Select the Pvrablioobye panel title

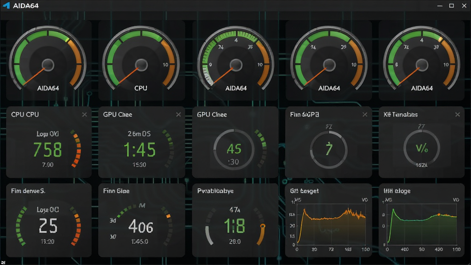coord(215,191)
